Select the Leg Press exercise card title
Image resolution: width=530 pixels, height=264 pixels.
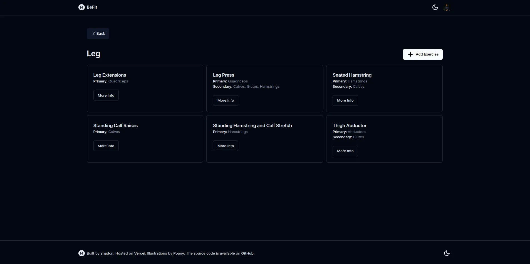[224, 75]
